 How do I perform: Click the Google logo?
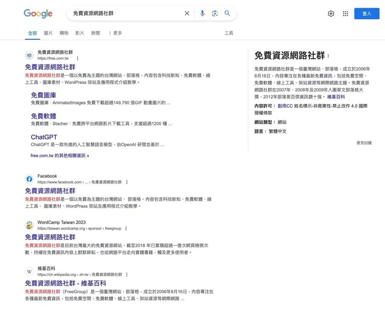click(38, 14)
